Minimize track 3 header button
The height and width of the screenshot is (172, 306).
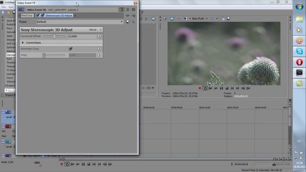[x=3, y=142]
